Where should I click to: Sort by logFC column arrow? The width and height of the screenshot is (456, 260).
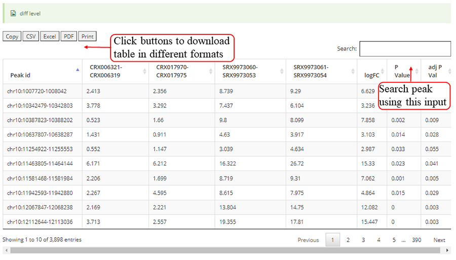tap(382, 71)
